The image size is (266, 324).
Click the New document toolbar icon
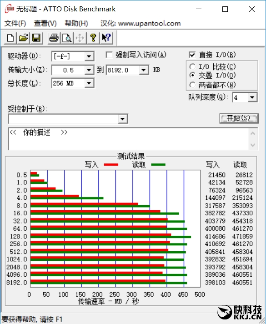pos(10,38)
